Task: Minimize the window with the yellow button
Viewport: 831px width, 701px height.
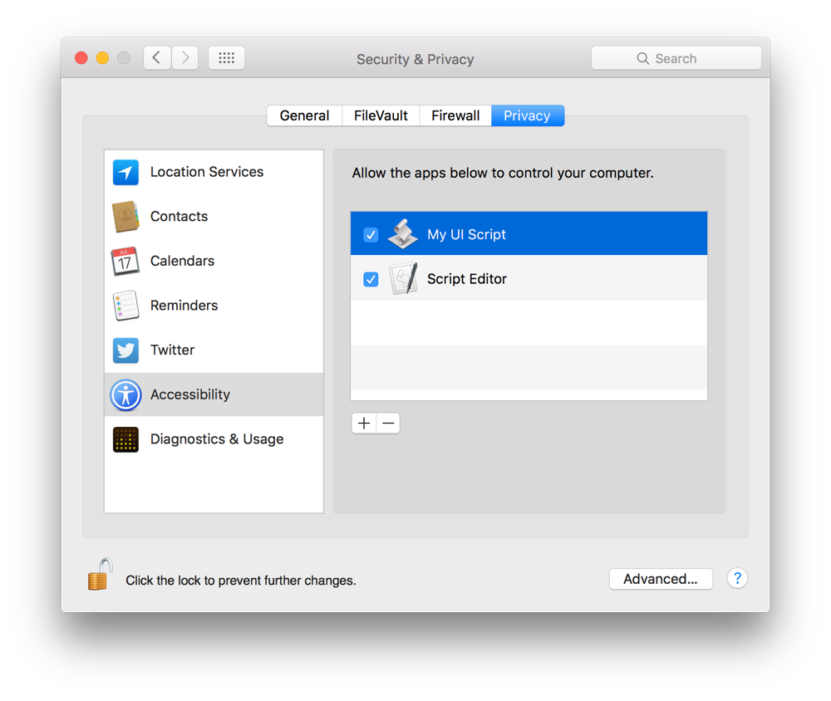Action: [x=102, y=58]
